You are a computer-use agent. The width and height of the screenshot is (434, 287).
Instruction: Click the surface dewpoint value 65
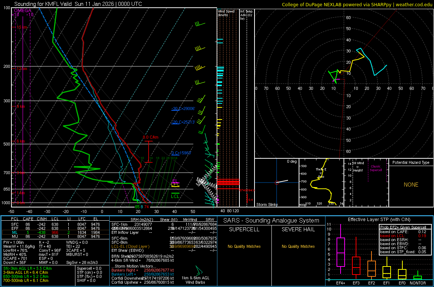tap(137, 207)
